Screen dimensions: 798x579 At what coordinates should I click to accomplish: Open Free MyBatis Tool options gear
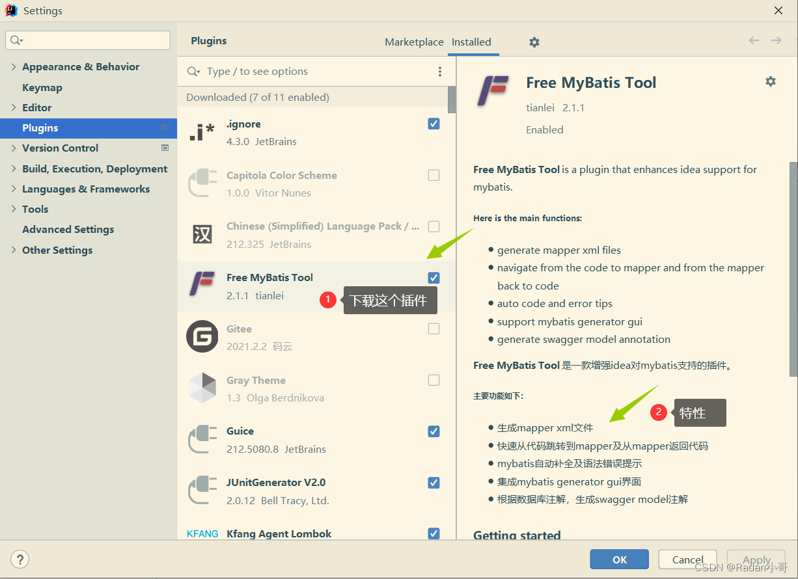click(771, 81)
